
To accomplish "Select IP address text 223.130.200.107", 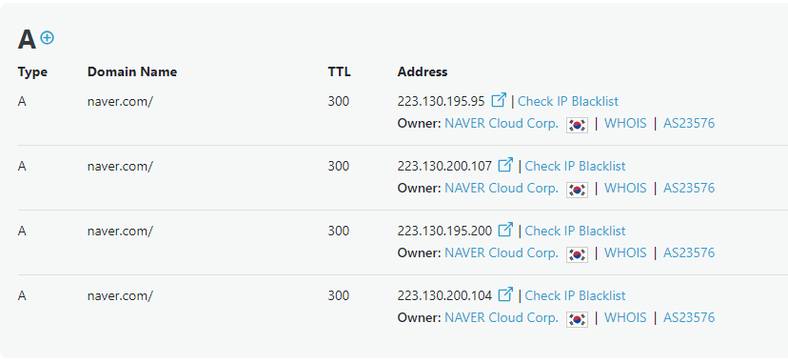I will 444,167.
